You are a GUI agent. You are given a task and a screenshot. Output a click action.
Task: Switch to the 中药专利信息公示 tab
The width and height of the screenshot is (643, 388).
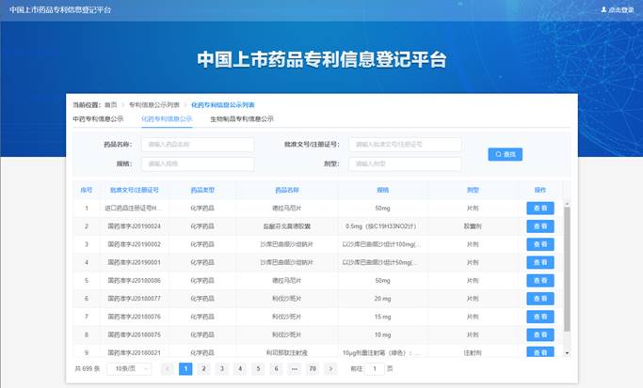click(x=98, y=119)
